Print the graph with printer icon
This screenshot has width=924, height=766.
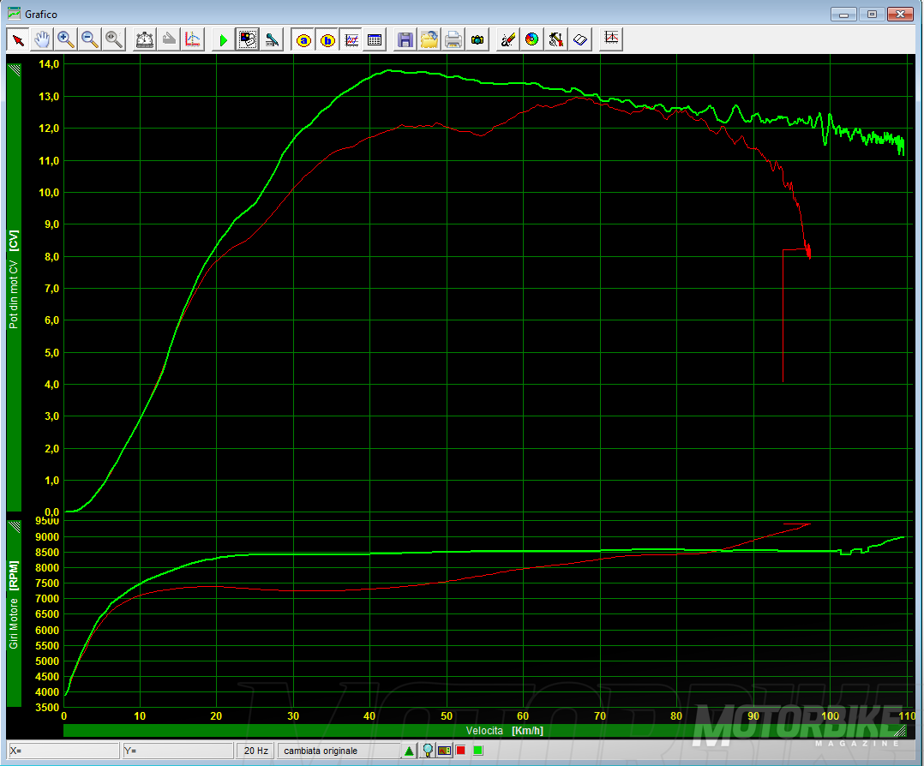pyautogui.click(x=453, y=39)
